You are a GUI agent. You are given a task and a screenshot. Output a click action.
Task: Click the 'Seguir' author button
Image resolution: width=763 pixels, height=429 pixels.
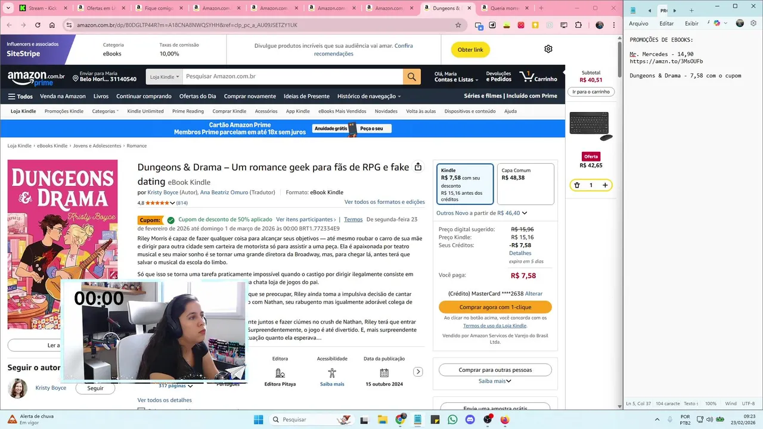point(95,388)
